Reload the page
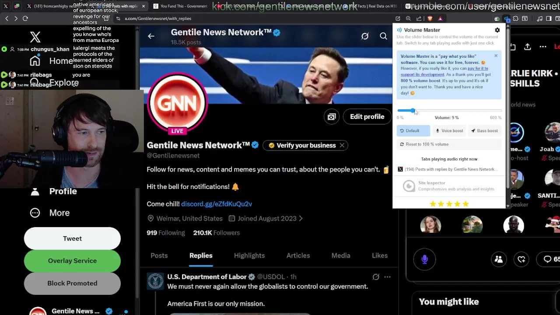The width and height of the screenshot is (560, 315). [25, 18]
